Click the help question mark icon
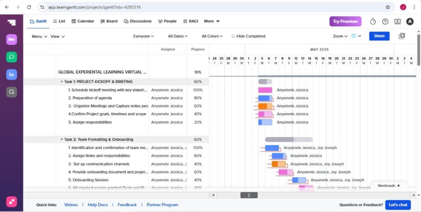Screen dimensions: 421x212 coord(385,21)
